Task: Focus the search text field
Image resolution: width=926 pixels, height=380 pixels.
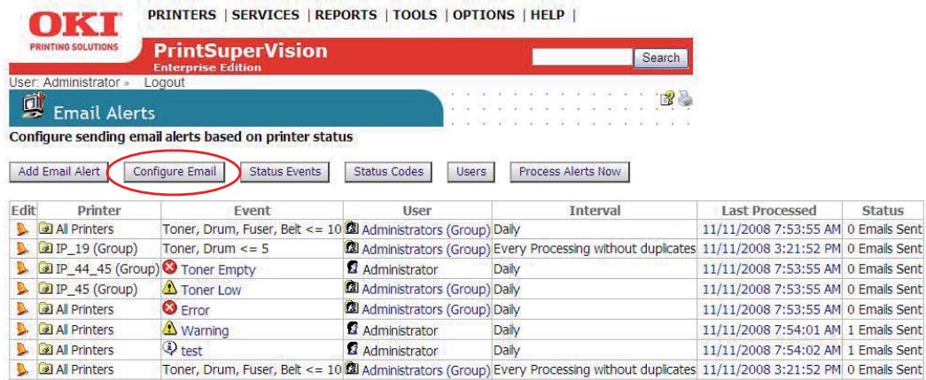Action: coord(582,58)
